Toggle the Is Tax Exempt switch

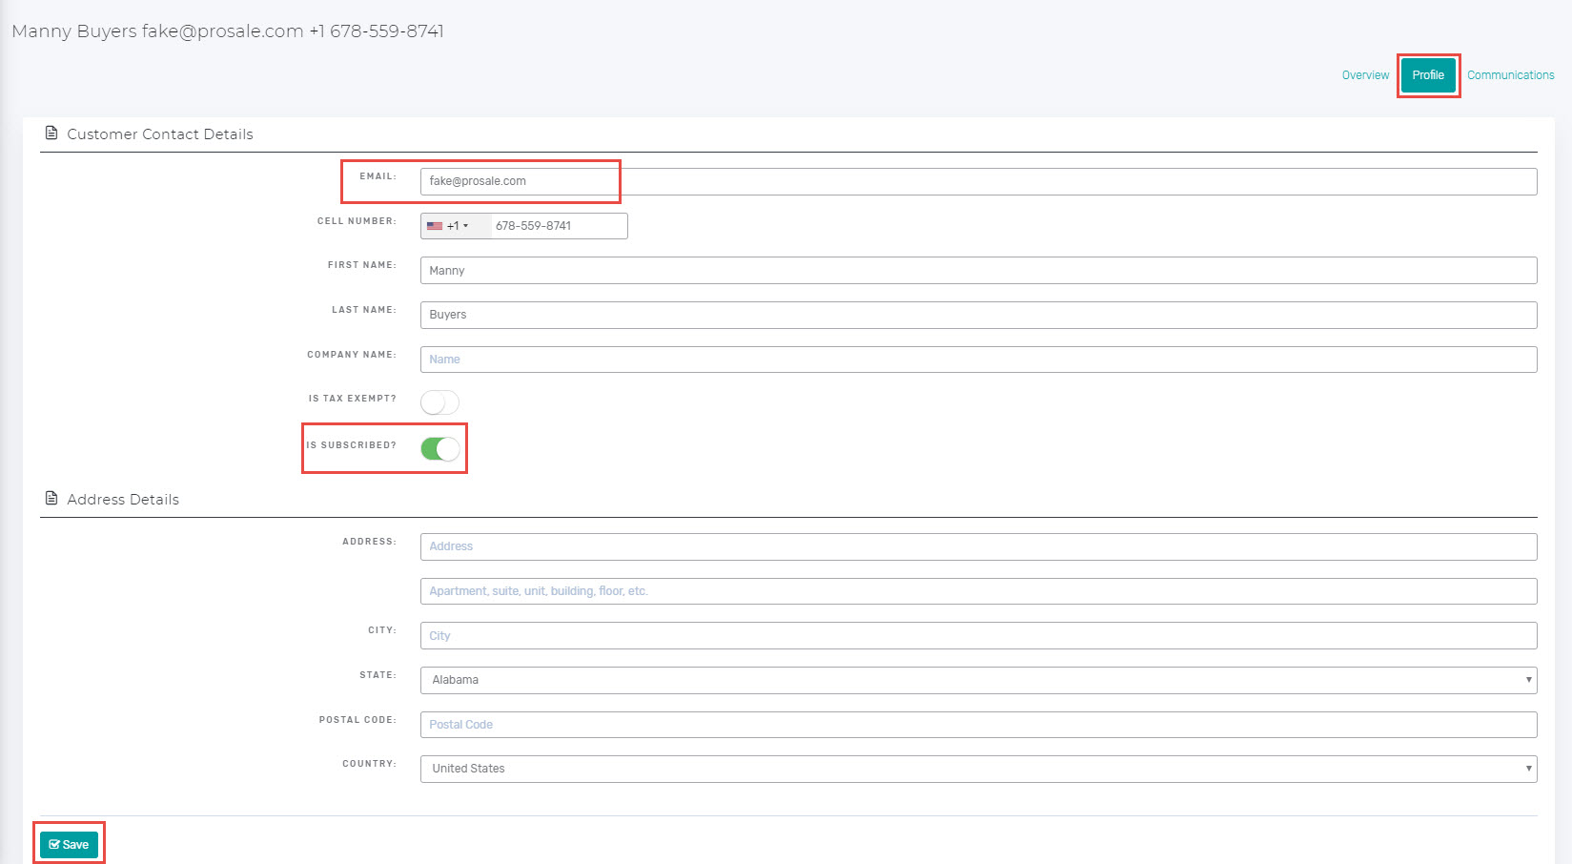point(439,402)
